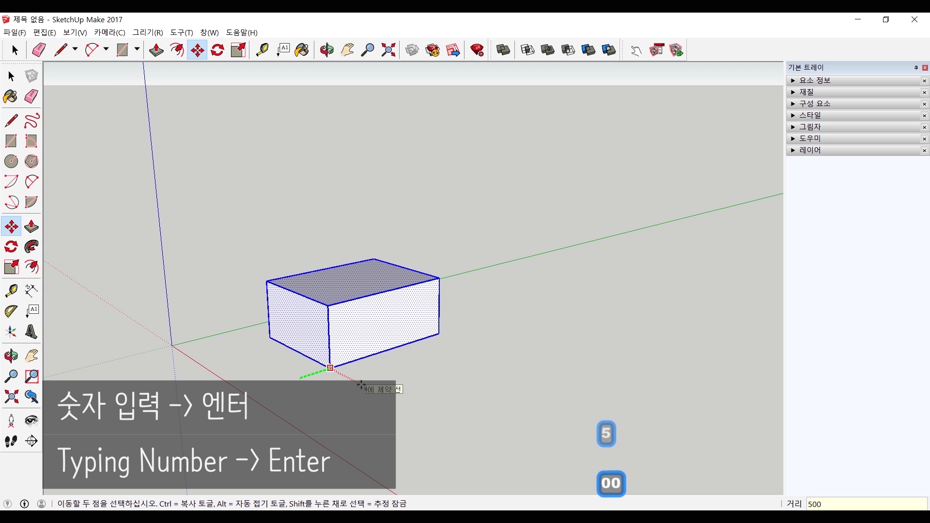This screenshot has height=523, width=930.
Task: Close the 그림자 panel with its X
Action: tap(924, 127)
